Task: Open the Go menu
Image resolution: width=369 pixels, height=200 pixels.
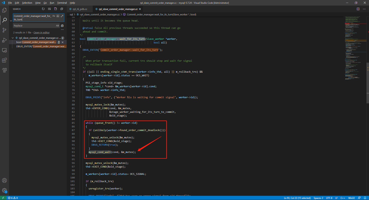Action: pyautogui.click(x=45, y=3)
